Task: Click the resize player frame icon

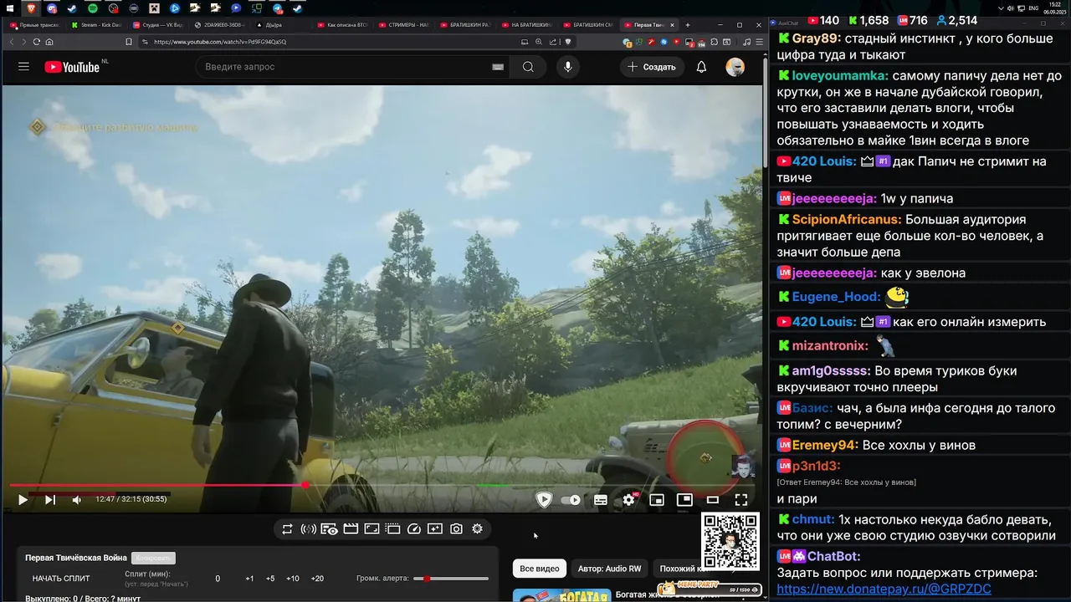Action: click(x=372, y=529)
